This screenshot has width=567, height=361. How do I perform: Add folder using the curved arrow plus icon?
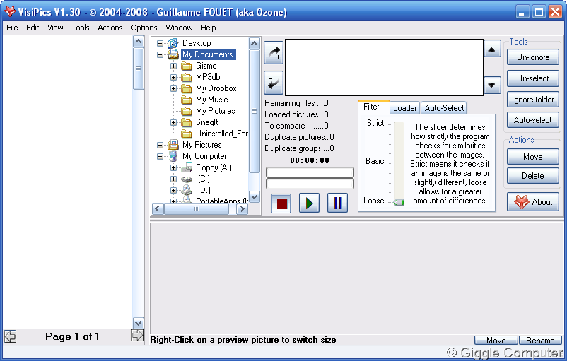274,53
